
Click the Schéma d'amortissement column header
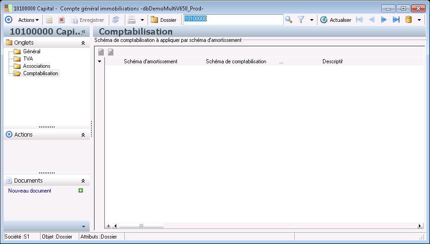151,61
